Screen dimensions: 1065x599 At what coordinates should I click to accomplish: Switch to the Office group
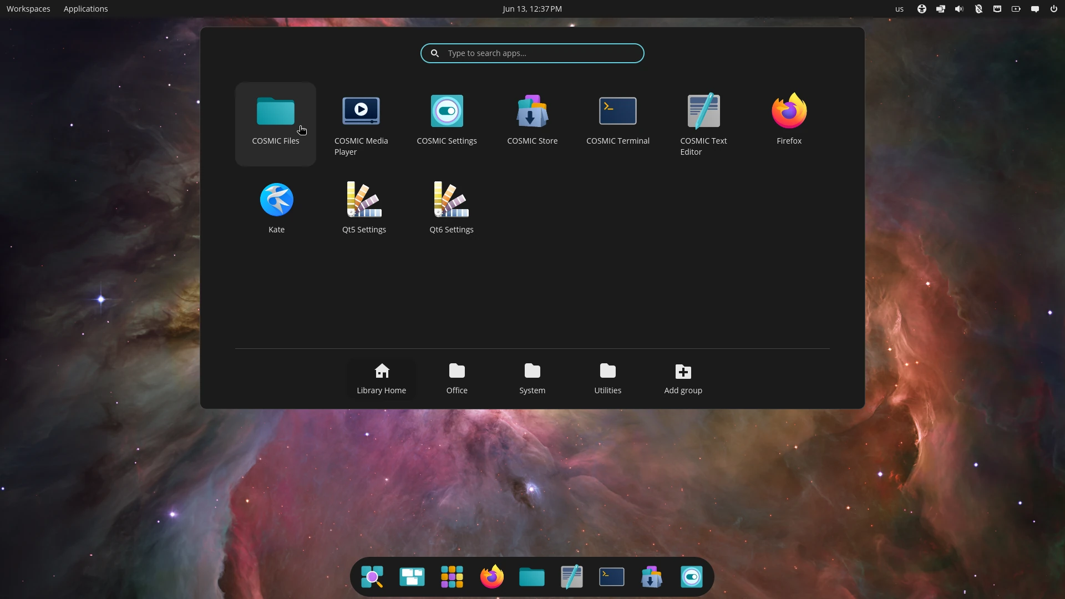[x=457, y=379]
